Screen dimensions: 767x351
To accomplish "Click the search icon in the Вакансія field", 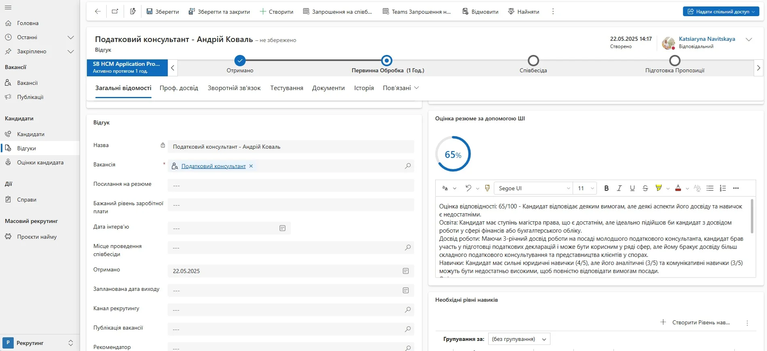I will (408, 166).
